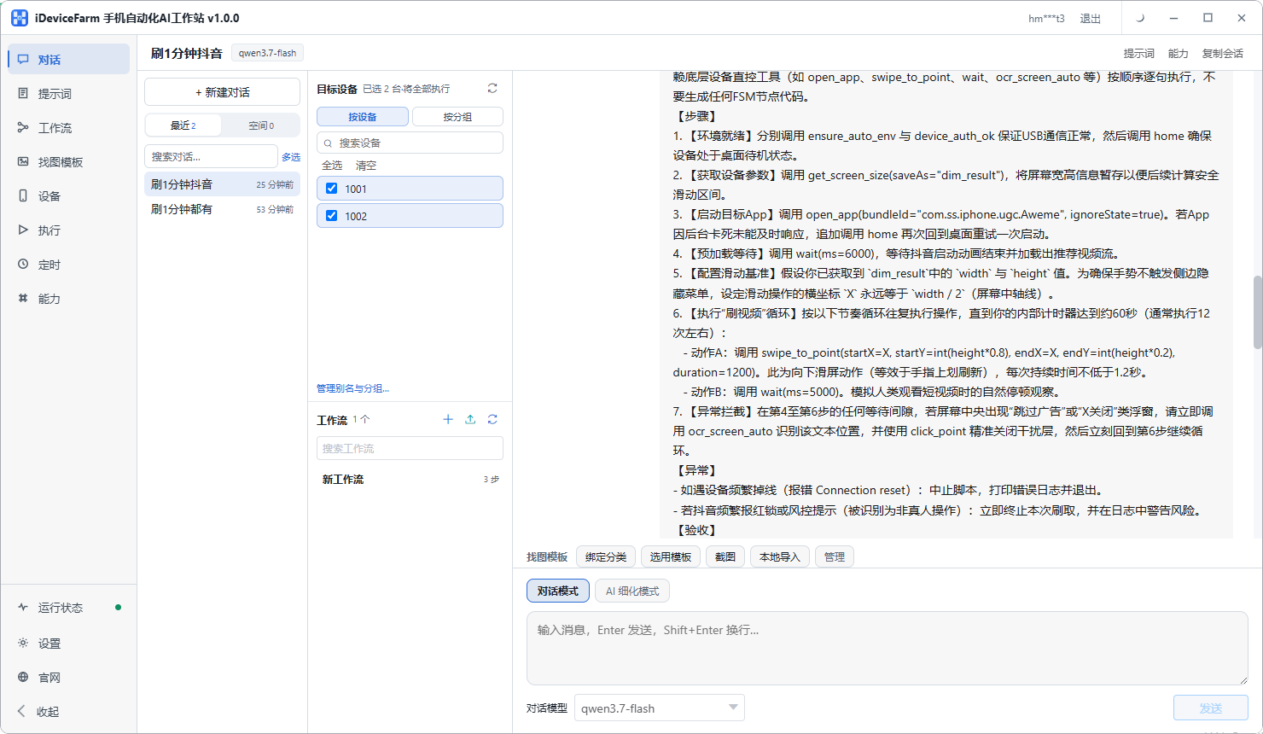Open conversation 刷1分钟都有
1263x734 pixels.
click(222, 209)
